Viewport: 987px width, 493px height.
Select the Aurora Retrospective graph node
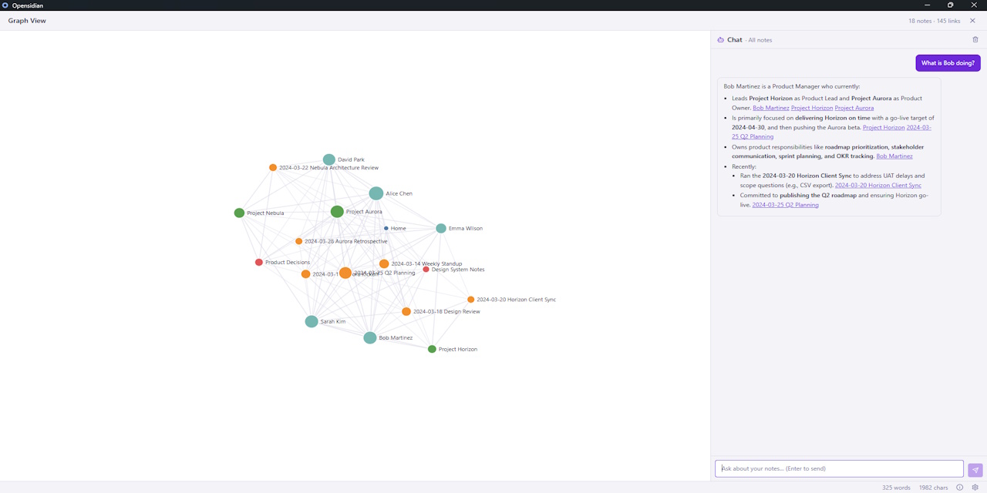(x=299, y=241)
